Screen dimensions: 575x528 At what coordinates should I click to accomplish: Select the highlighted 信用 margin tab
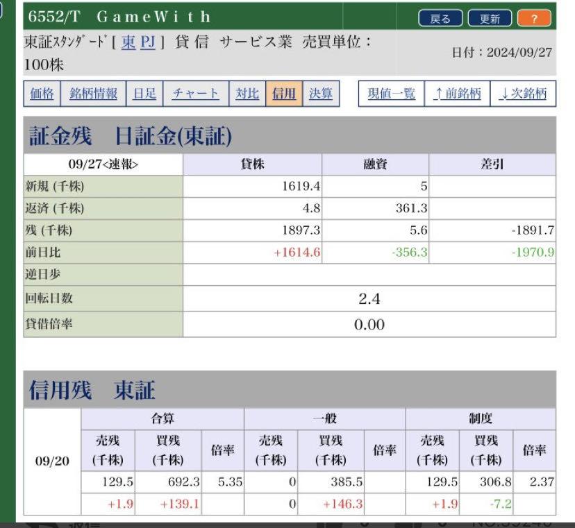click(283, 94)
